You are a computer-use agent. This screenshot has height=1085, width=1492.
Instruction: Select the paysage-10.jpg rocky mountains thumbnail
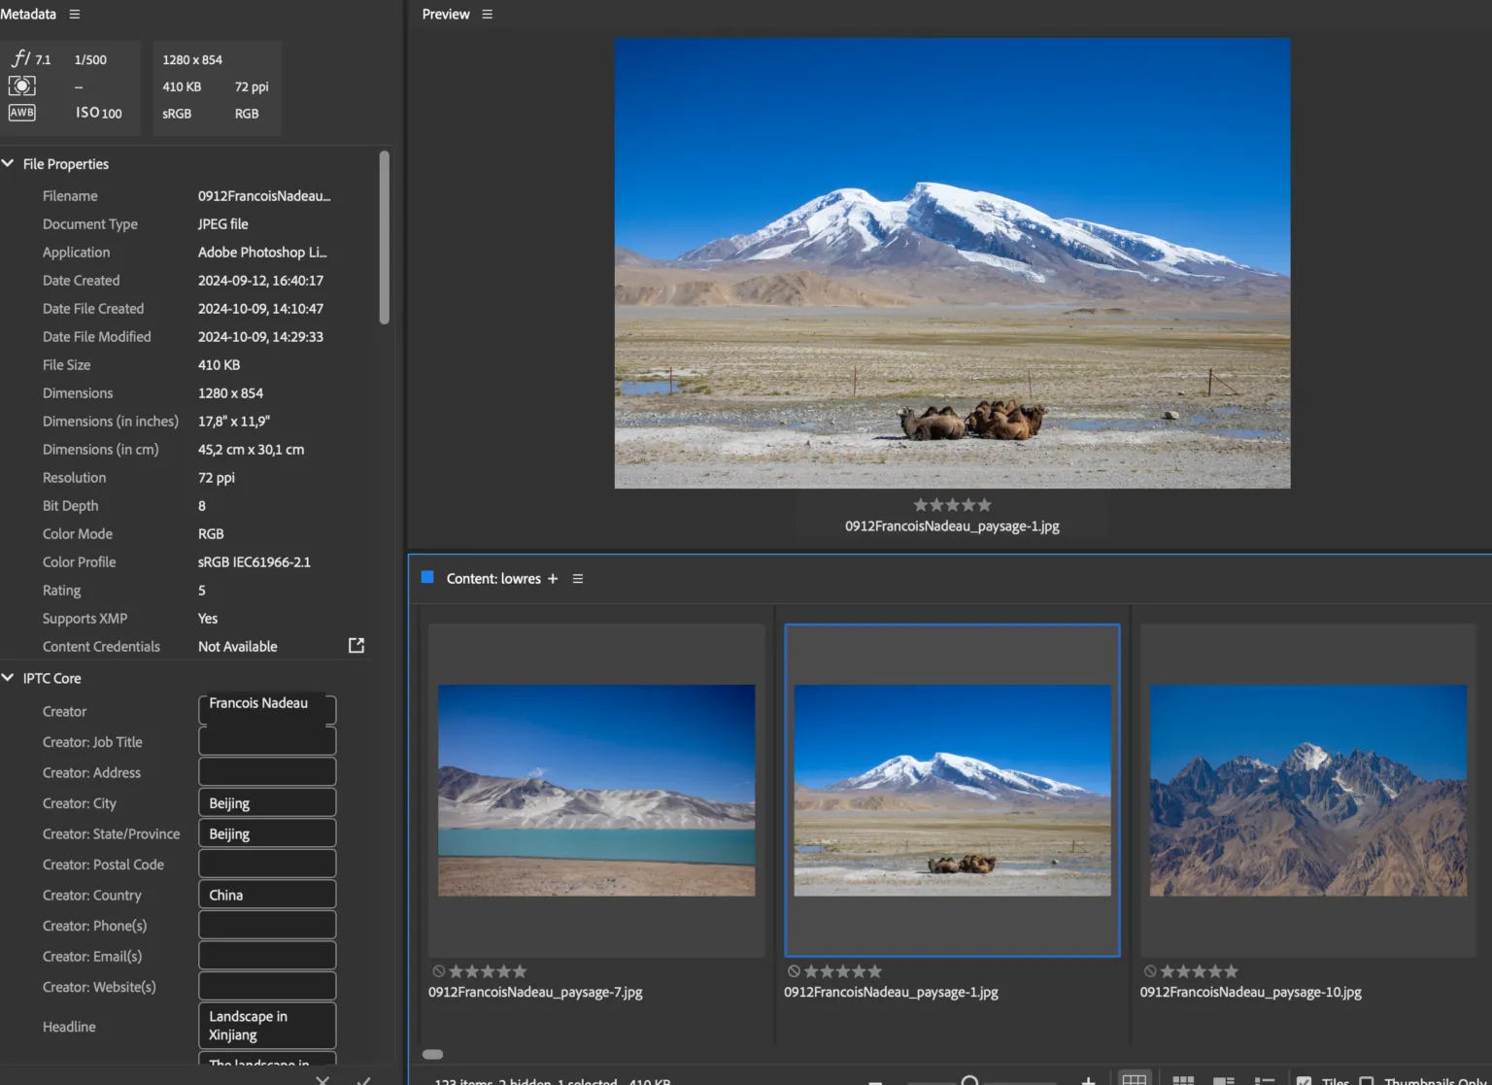point(1308,791)
